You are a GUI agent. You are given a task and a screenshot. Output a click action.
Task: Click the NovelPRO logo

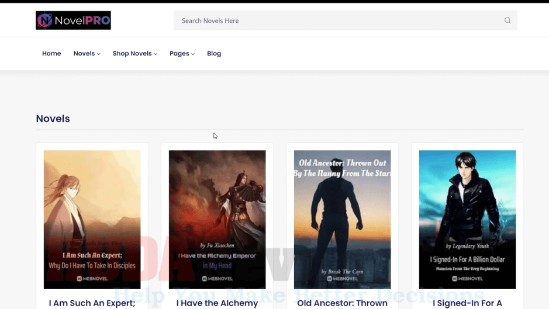click(x=73, y=20)
